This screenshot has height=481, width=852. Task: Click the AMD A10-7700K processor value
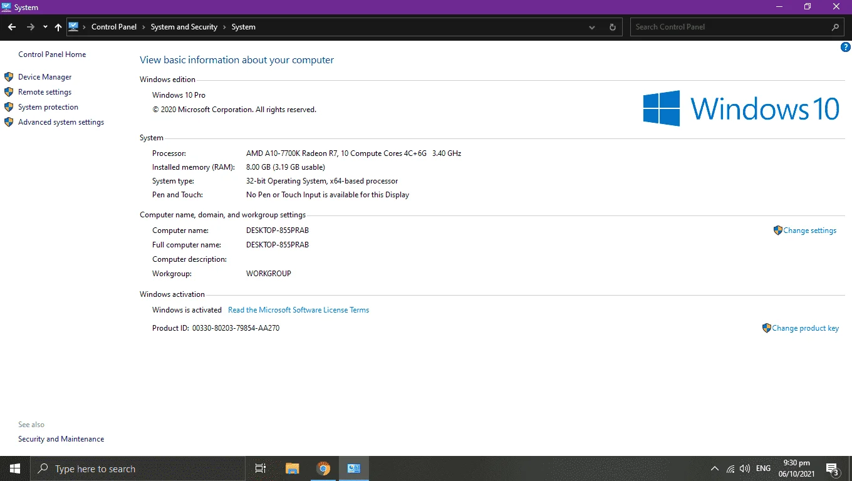click(x=354, y=153)
